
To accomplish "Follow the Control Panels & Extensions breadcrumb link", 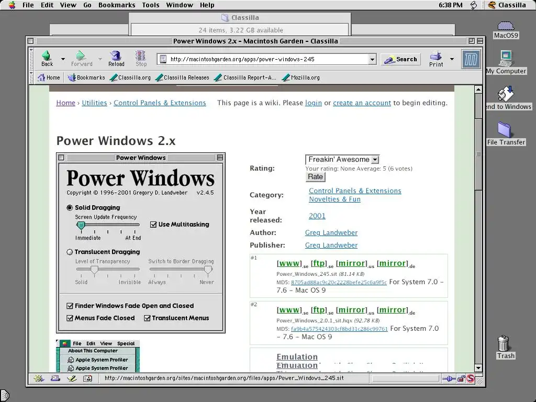I will [160, 103].
